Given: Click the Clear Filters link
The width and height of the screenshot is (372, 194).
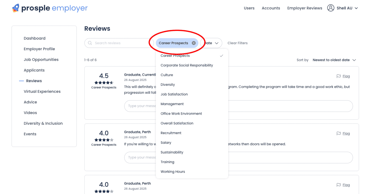Looking at the screenshot, I should click(237, 43).
